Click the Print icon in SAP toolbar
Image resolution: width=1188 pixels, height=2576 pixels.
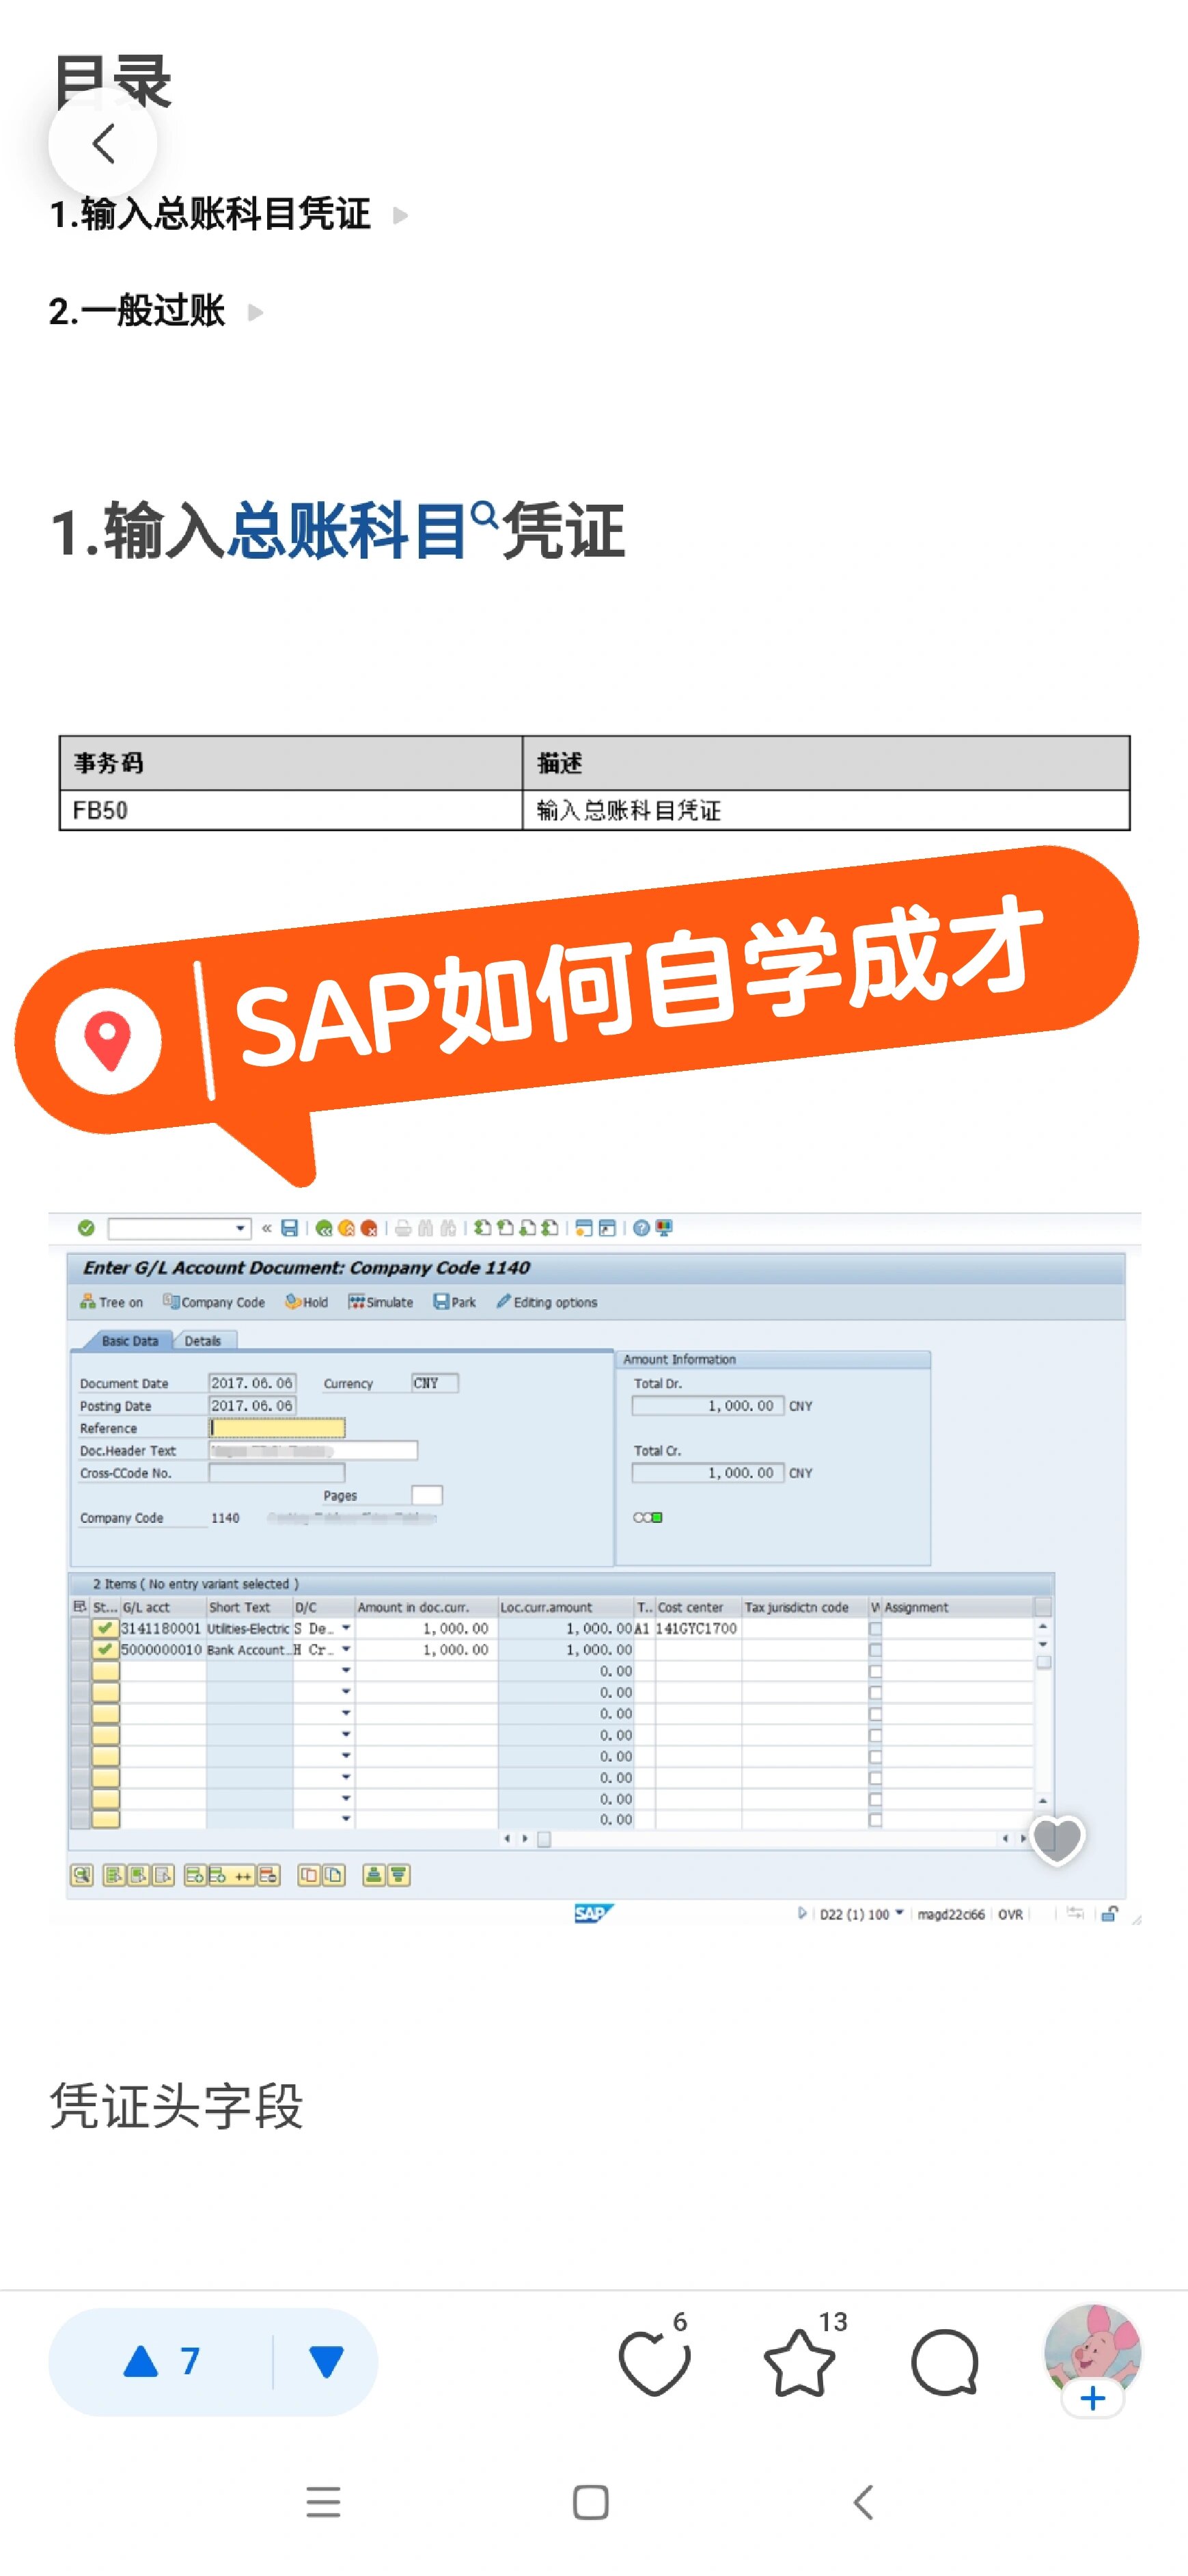pyautogui.click(x=402, y=1227)
